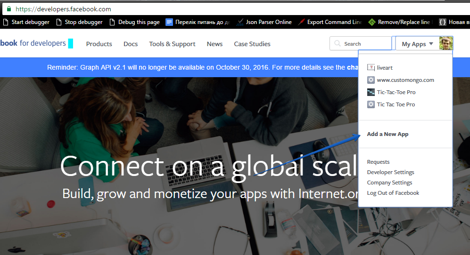Click the green padlock icon in address bar
The width and height of the screenshot is (470, 255).
[x=9, y=9]
